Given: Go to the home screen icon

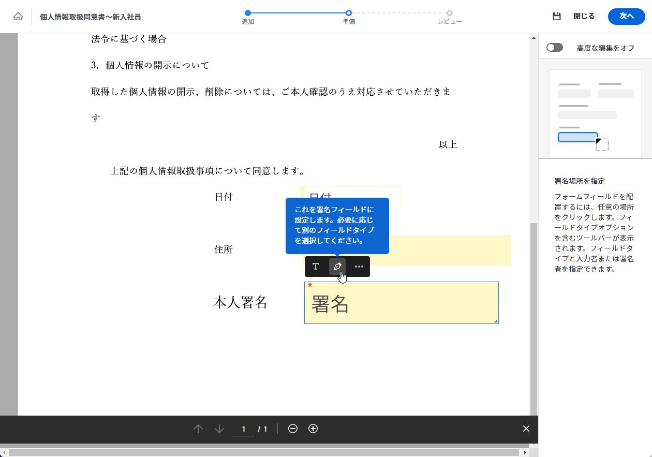Looking at the screenshot, I should pos(18,16).
